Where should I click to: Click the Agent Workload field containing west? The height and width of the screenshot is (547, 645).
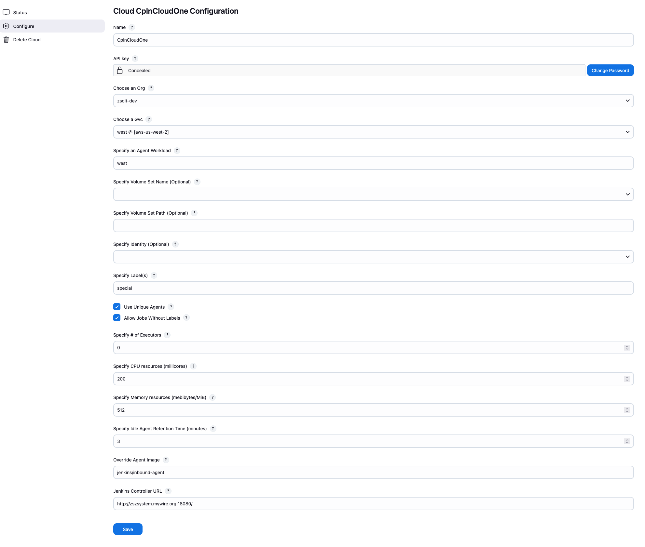point(373,163)
